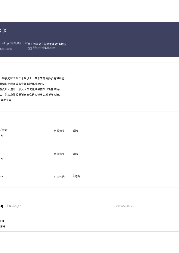Viewport: 179px width, 253px height.
Task: Select the line mentioning 物流配送工作二十年以上
Action: (33, 78)
